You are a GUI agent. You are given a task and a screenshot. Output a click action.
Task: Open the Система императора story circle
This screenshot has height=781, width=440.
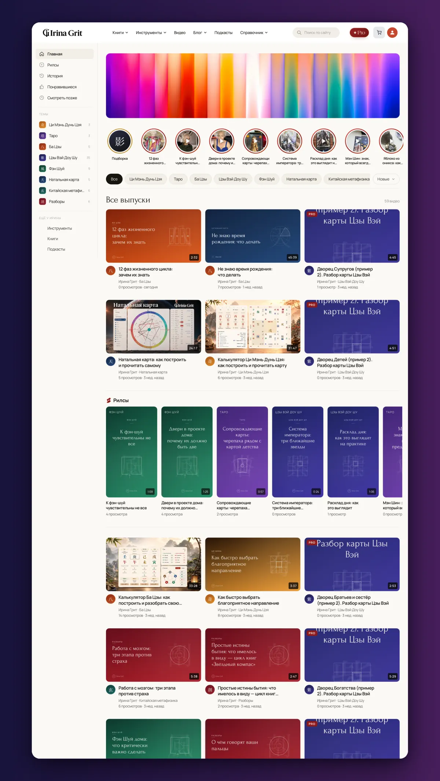[290, 141]
